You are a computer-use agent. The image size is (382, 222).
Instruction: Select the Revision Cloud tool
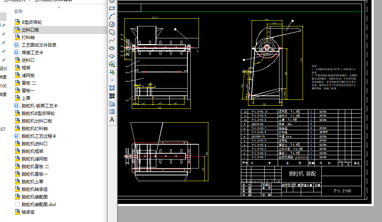[x=112, y=32]
